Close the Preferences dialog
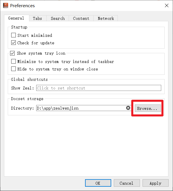Viewport: 173px width, 191px height. (167, 5)
